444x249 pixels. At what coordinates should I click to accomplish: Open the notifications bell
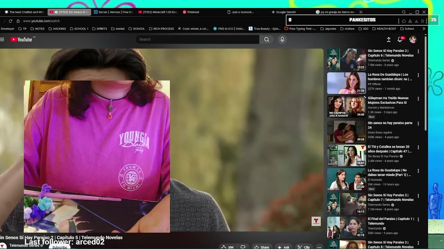[x=400, y=39]
